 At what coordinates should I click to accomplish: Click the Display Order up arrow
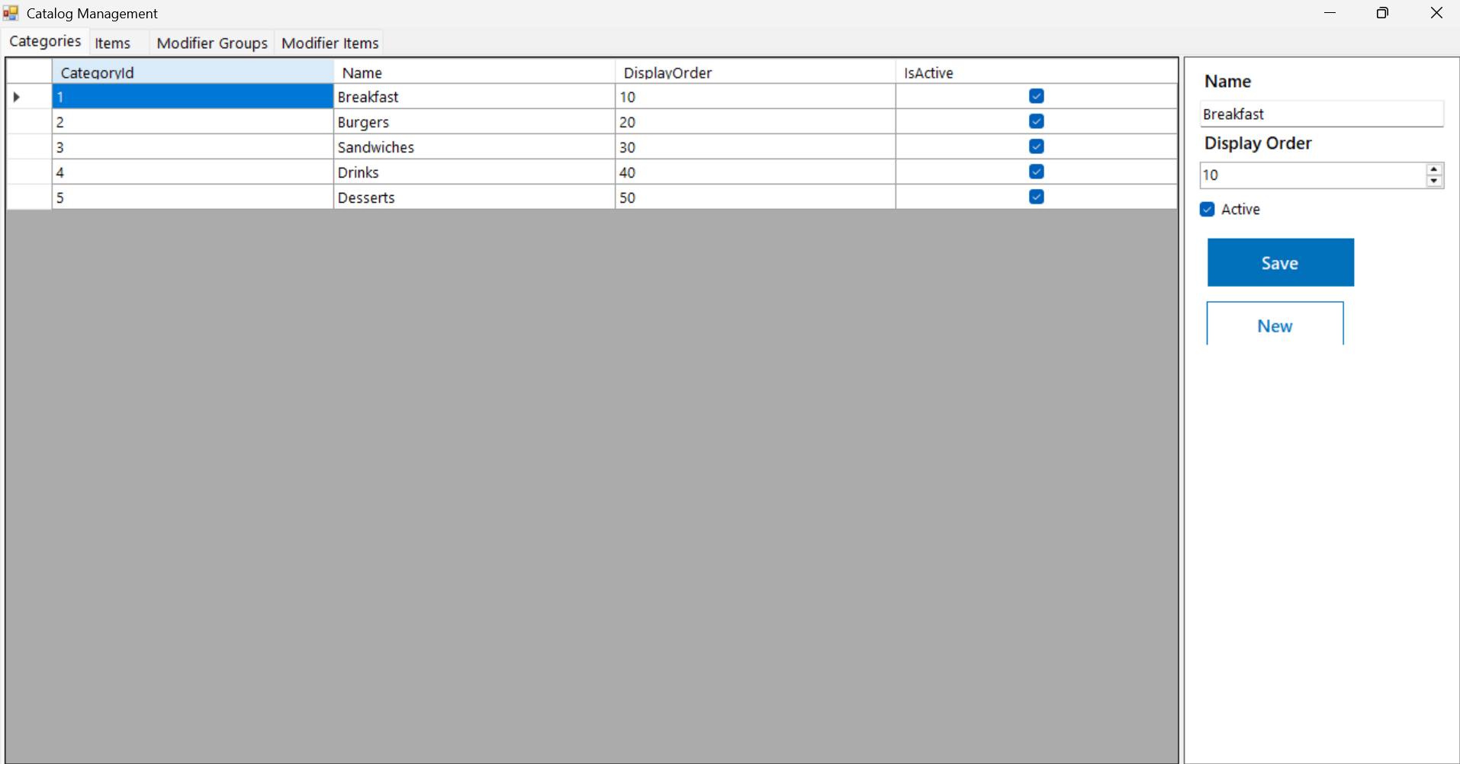[1433, 170]
